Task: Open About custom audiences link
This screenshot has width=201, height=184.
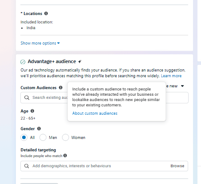Action: click(x=95, y=113)
